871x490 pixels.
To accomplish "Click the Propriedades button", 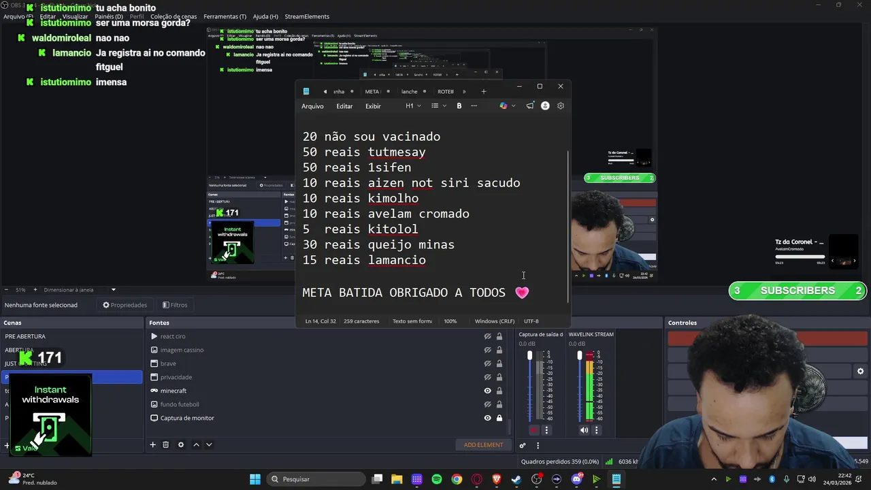I will pyautogui.click(x=125, y=305).
